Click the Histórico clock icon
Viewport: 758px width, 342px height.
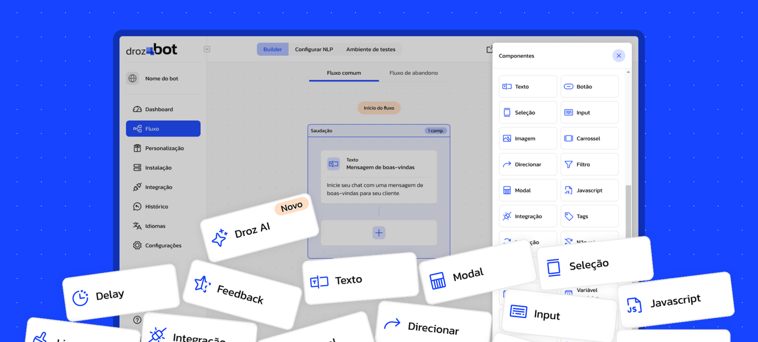pos(137,207)
